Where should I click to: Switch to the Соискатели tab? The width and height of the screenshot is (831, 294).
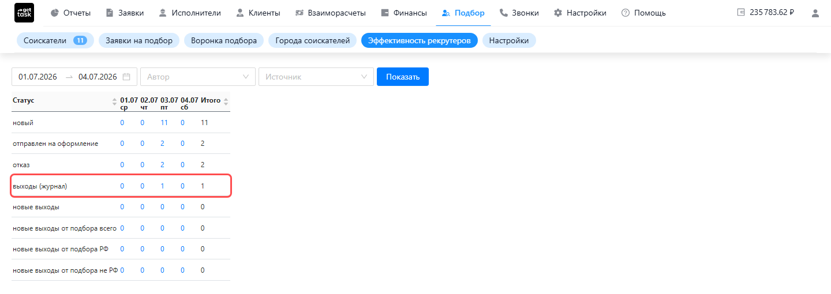point(55,40)
